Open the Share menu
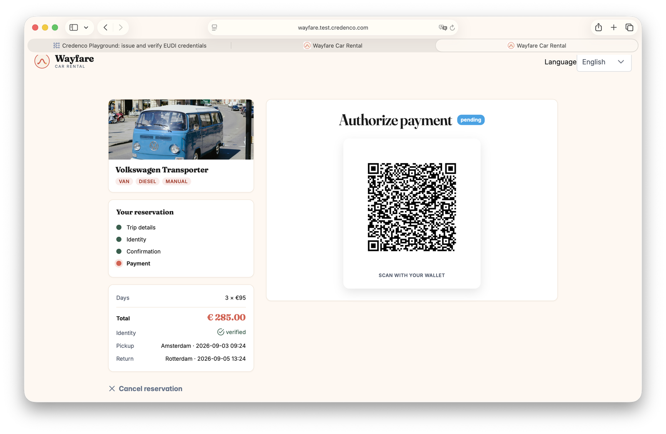 pos(599,27)
